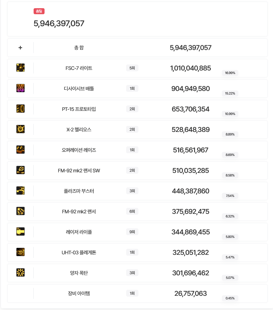
Task: Click the 0.45% percentage badge
Action: click(230, 298)
